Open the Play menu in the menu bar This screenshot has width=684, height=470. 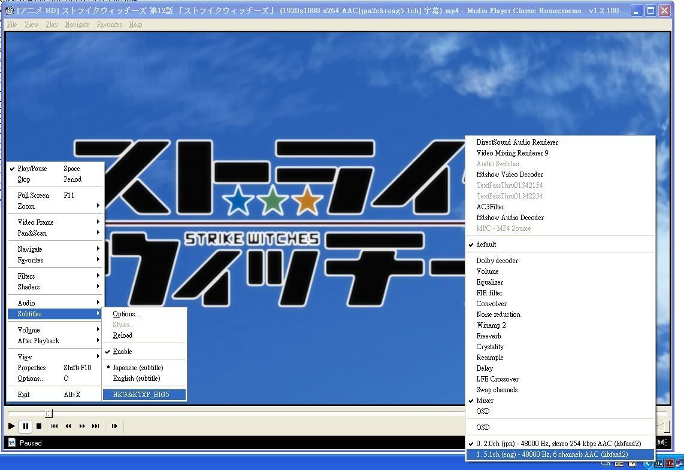point(52,25)
